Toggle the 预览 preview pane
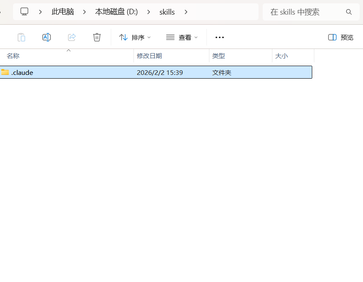 coord(340,37)
